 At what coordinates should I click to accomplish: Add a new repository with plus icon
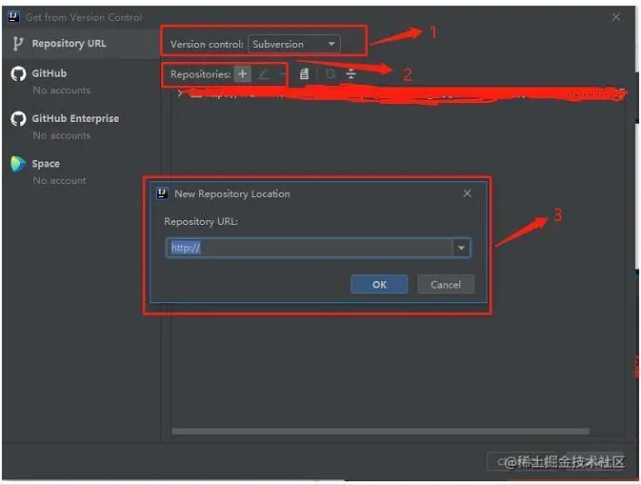(x=243, y=74)
